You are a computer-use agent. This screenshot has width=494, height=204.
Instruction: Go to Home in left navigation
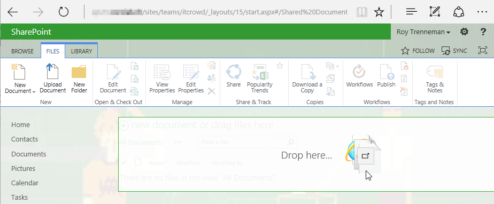click(x=20, y=124)
